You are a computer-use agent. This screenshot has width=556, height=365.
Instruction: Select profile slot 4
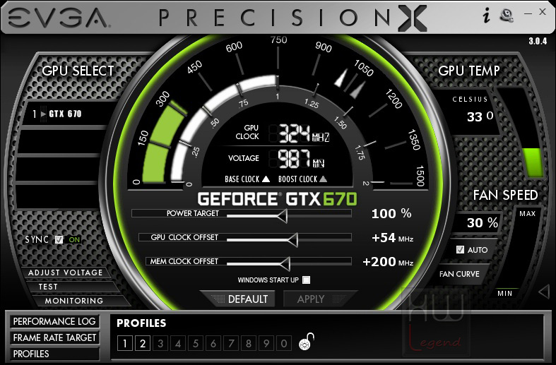pos(178,343)
